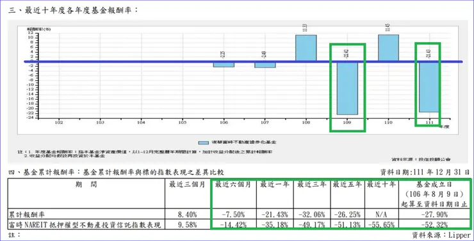This screenshot has height=241, width=474.
Task: Select the year 110 positive bar
Action: click(388, 48)
